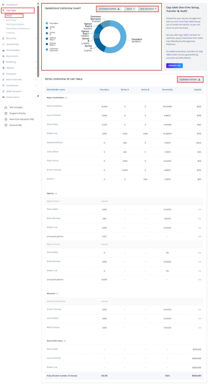
Task: Click the Ownership column header
Action: (168, 89)
